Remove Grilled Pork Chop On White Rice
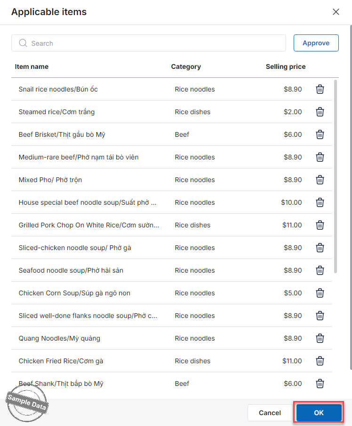 click(x=320, y=225)
